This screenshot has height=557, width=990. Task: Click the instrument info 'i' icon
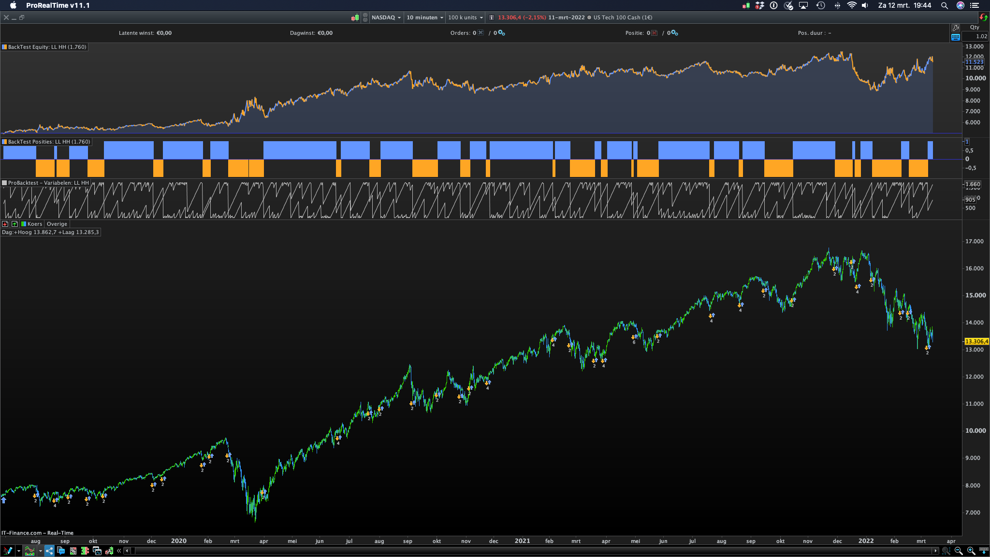pyautogui.click(x=492, y=17)
